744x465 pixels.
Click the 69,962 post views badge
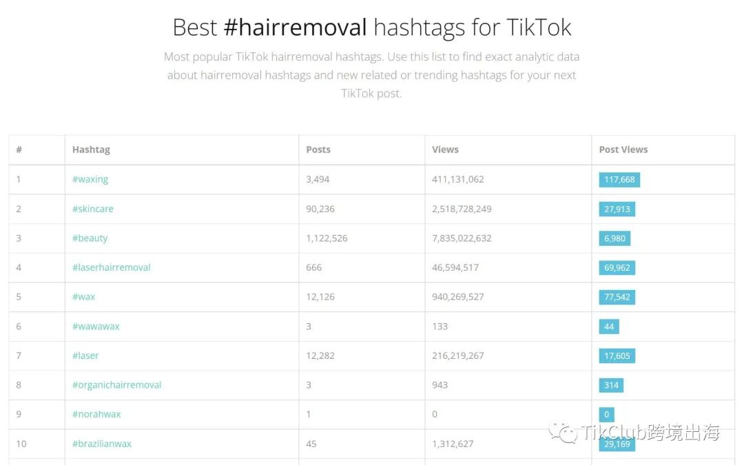click(617, 268)
